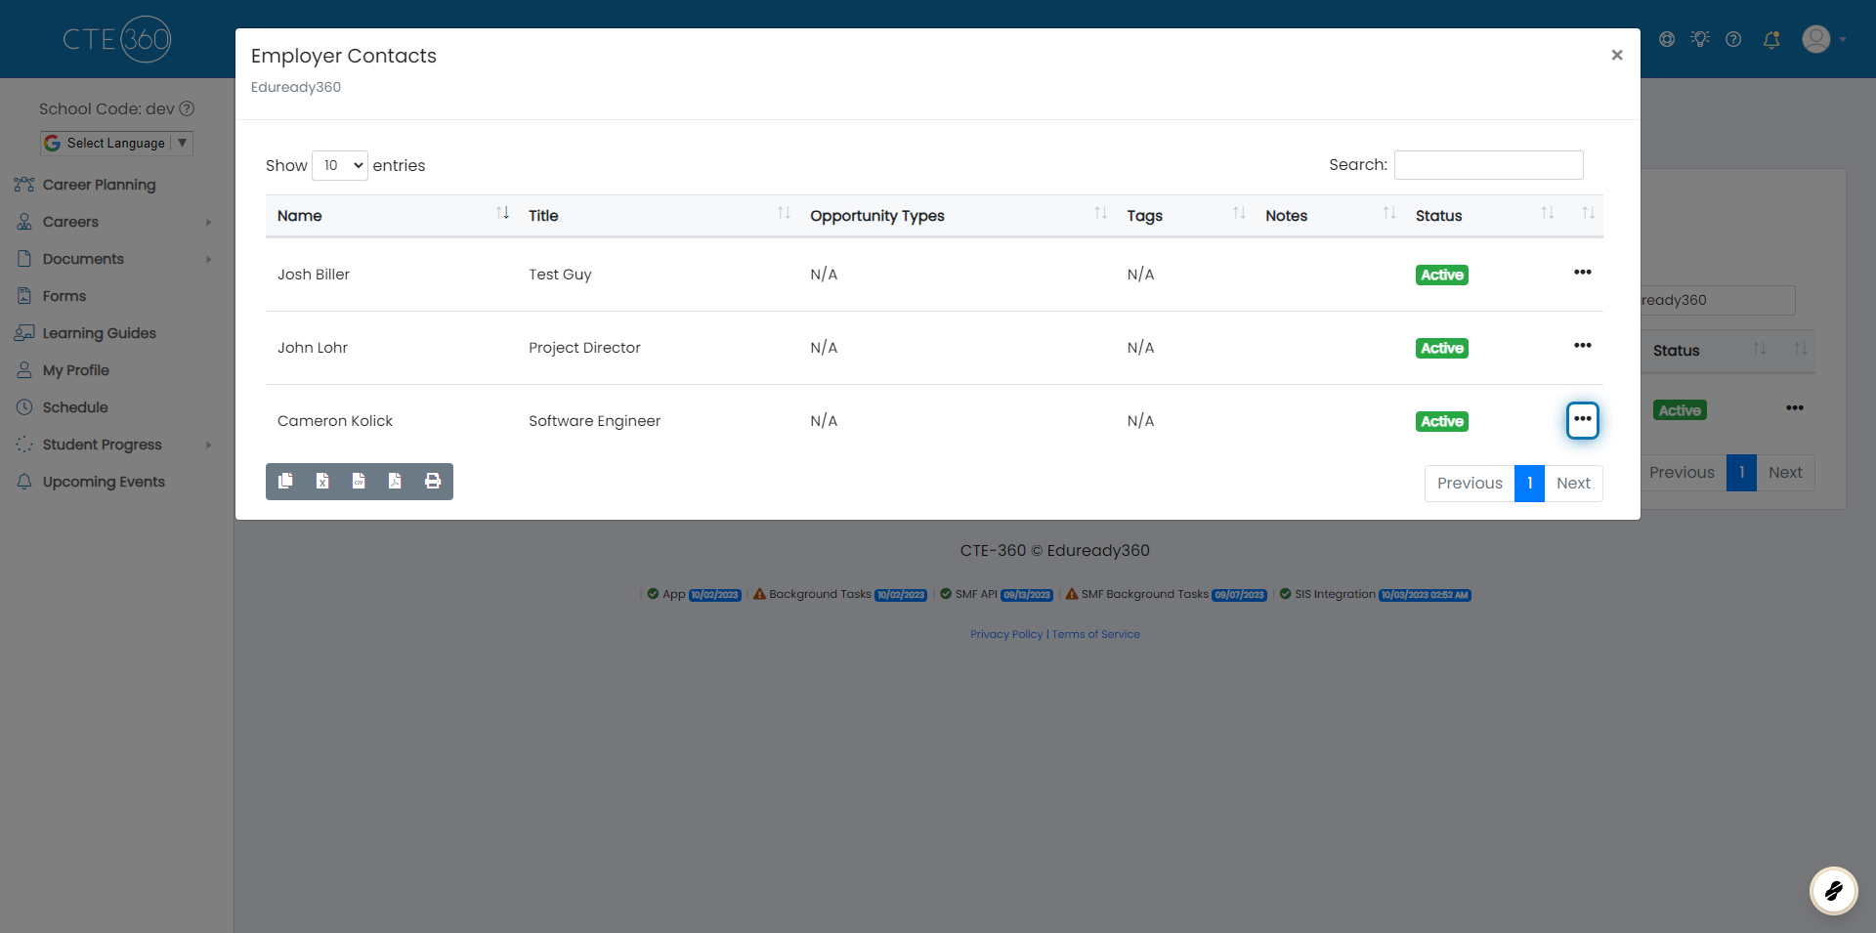Viewport: 1876px width, 933px height.
Task: Sort contacts by Notes column
Action: pos(1329,215)
